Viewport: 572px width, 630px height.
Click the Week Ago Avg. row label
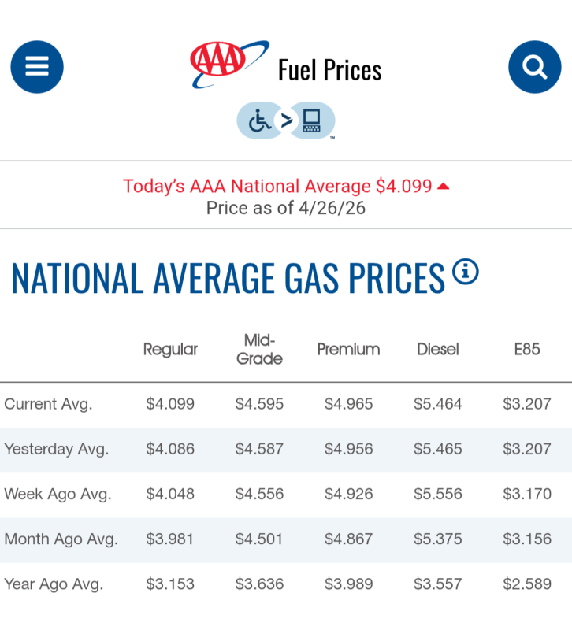(58, 495)
